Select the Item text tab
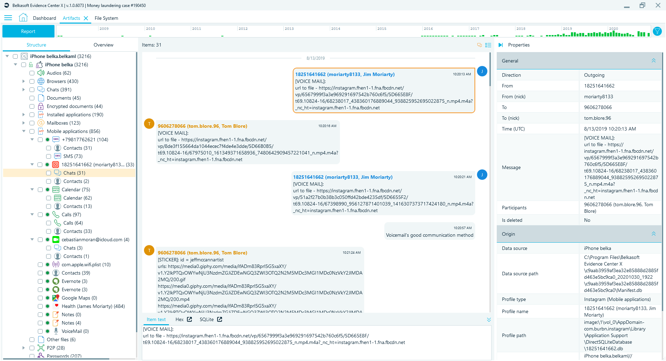This screenshot has height=361, width=666. (156, 319)
